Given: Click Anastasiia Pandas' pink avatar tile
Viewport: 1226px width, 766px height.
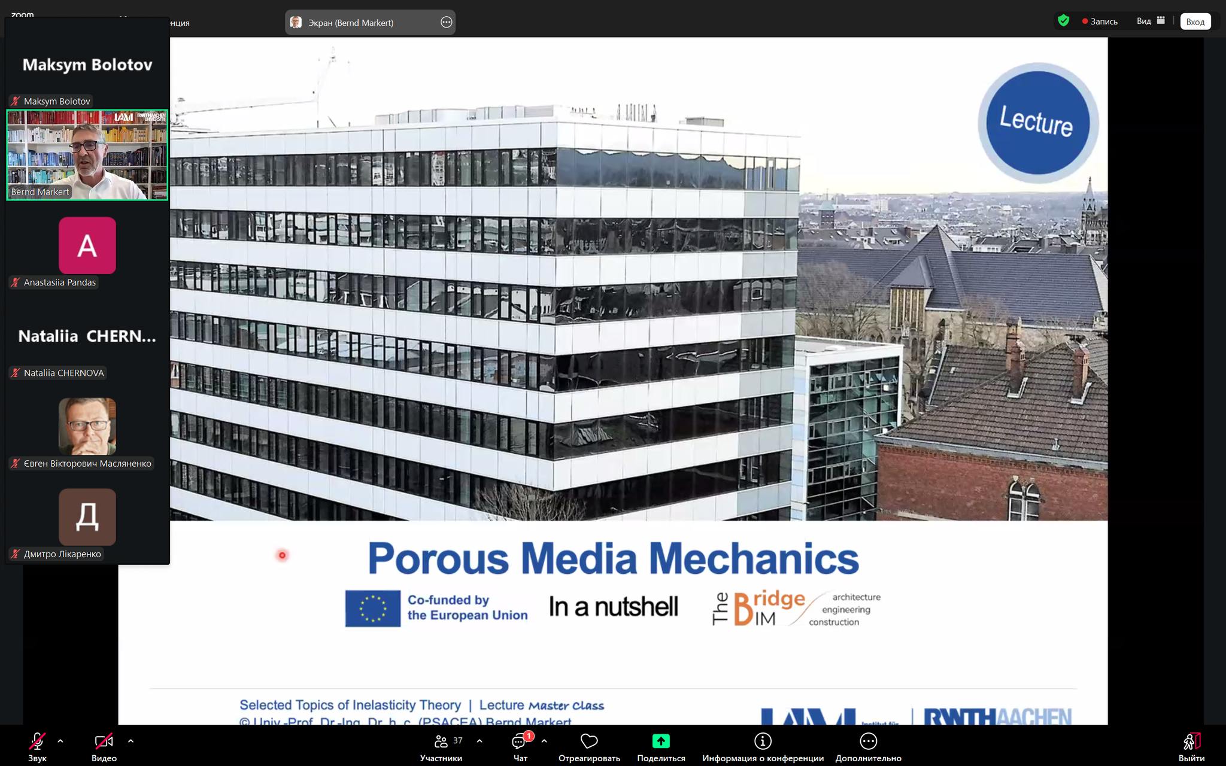Looking at the screenshot, I should click(x=87, y=245).
